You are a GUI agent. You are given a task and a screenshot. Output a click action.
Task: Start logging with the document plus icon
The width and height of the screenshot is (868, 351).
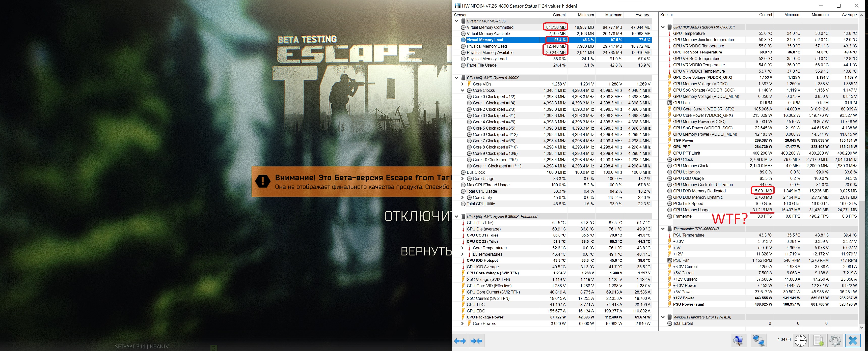[x=819, y=341]
